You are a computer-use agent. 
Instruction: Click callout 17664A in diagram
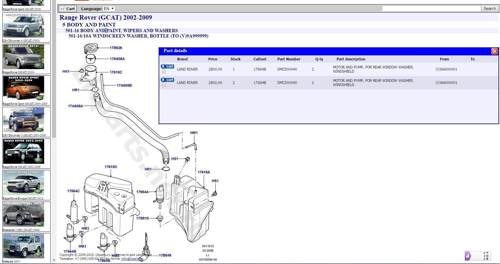click(143, 192)
